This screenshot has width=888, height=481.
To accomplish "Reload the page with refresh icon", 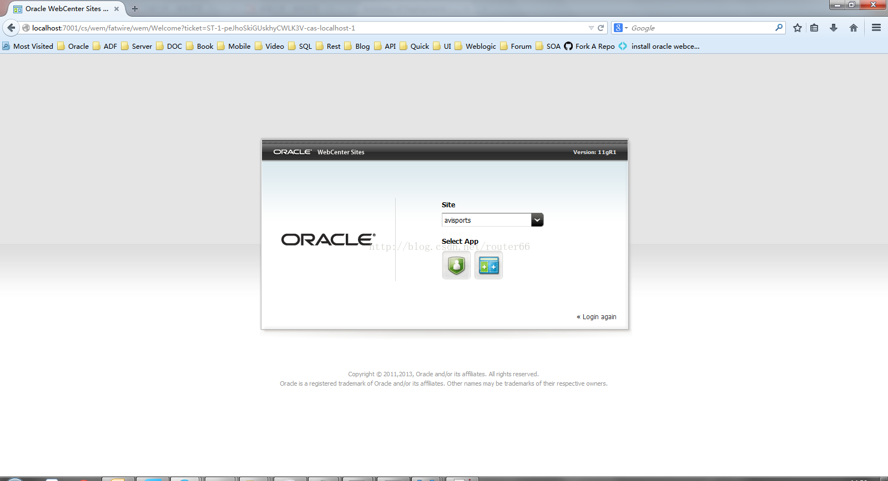I will pos(601,28).
